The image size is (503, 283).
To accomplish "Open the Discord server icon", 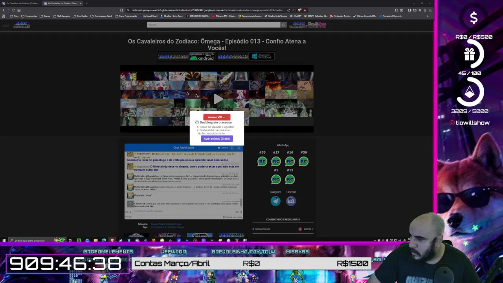I will tap(291, 201).
